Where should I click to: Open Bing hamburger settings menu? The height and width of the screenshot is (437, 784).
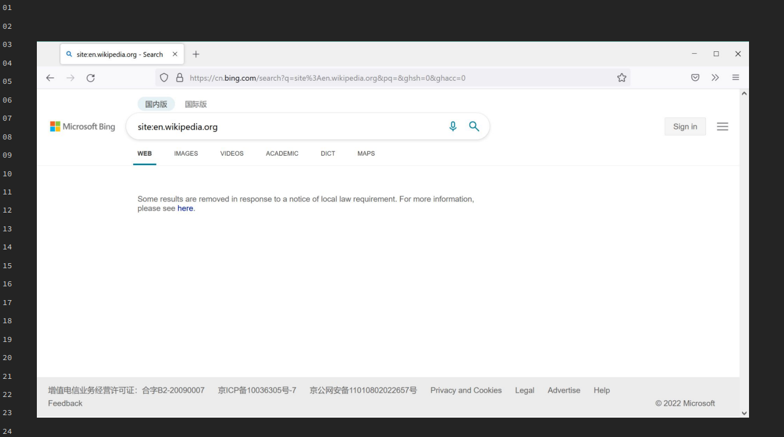[x=723, y=127]
